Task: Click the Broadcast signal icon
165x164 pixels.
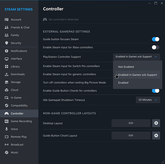Action: tap(7, 145)
